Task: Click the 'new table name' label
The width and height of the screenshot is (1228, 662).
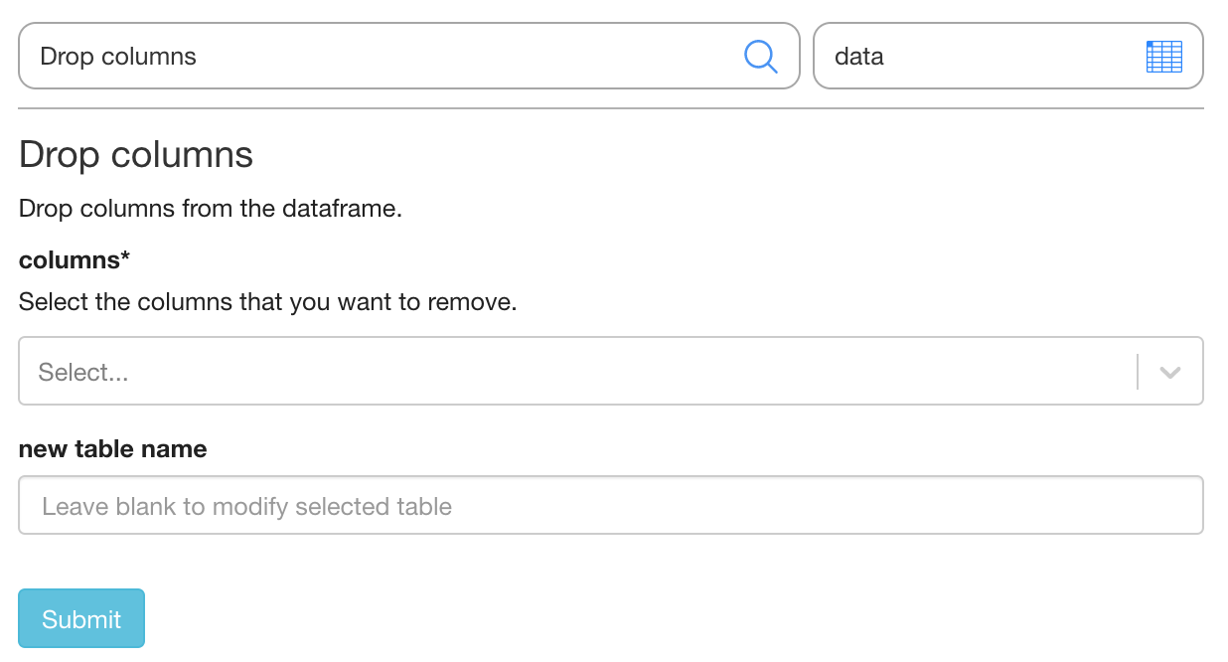Action: [x=113, y=449]
